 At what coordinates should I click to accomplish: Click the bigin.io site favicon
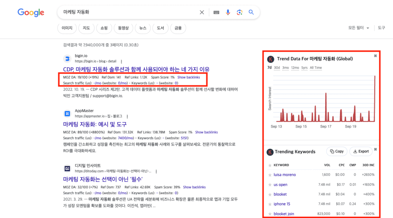67,59
